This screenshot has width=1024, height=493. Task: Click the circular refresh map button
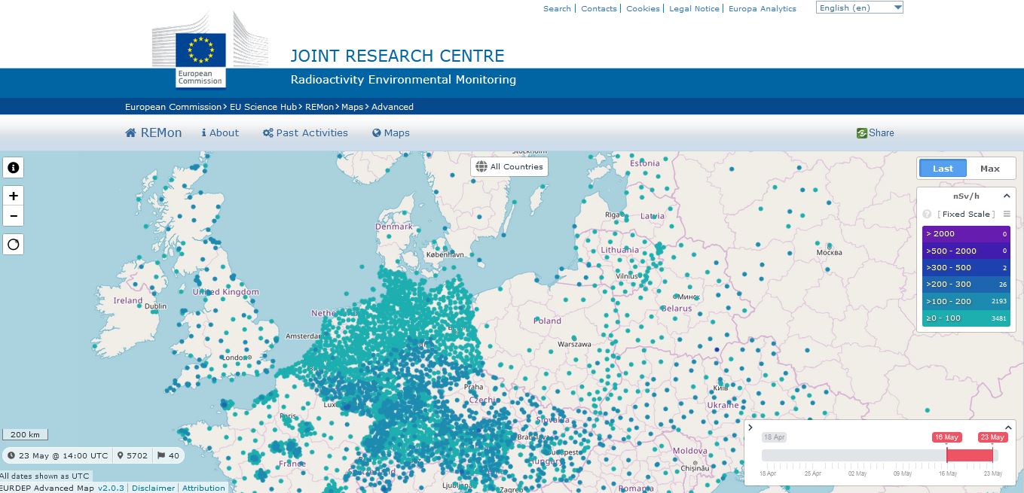pos(14,245)
